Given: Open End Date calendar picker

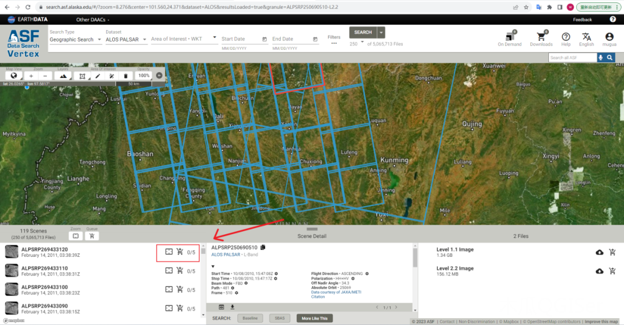Looking at the screenshot, I should 315,39.
